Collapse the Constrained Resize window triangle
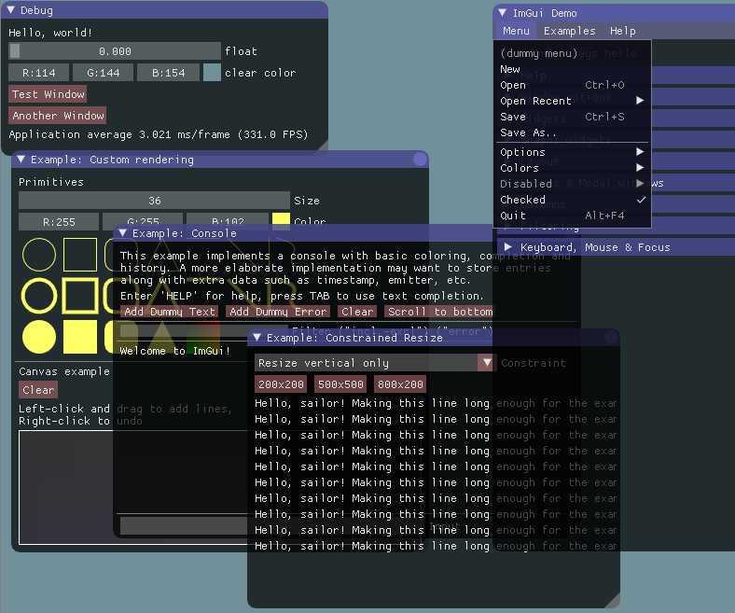 click(x=257, y=337)
